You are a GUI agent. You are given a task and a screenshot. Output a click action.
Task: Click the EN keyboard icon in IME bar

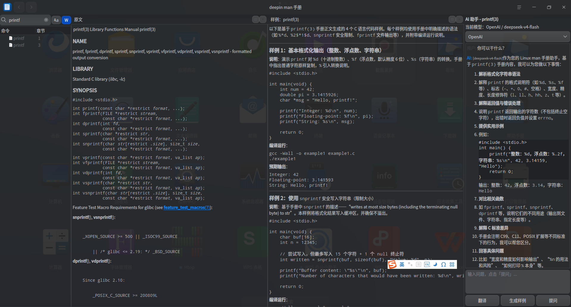click(x=427, y=264)
